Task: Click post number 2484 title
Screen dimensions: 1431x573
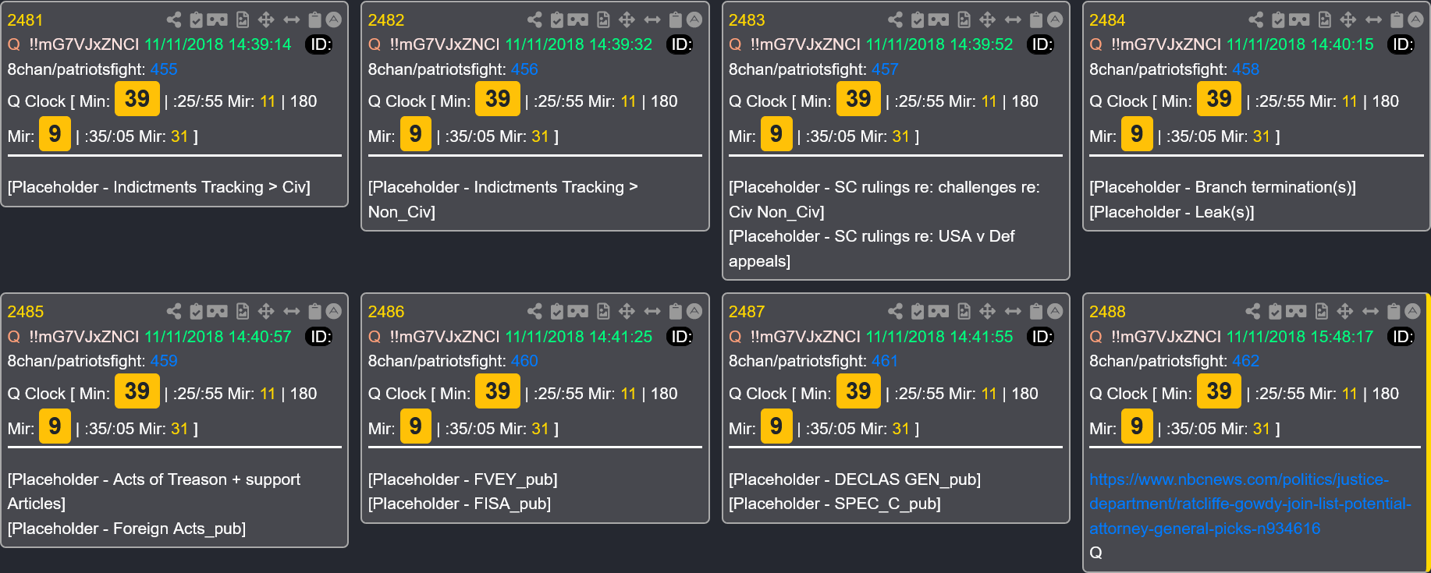Action: click(1107, 20)
